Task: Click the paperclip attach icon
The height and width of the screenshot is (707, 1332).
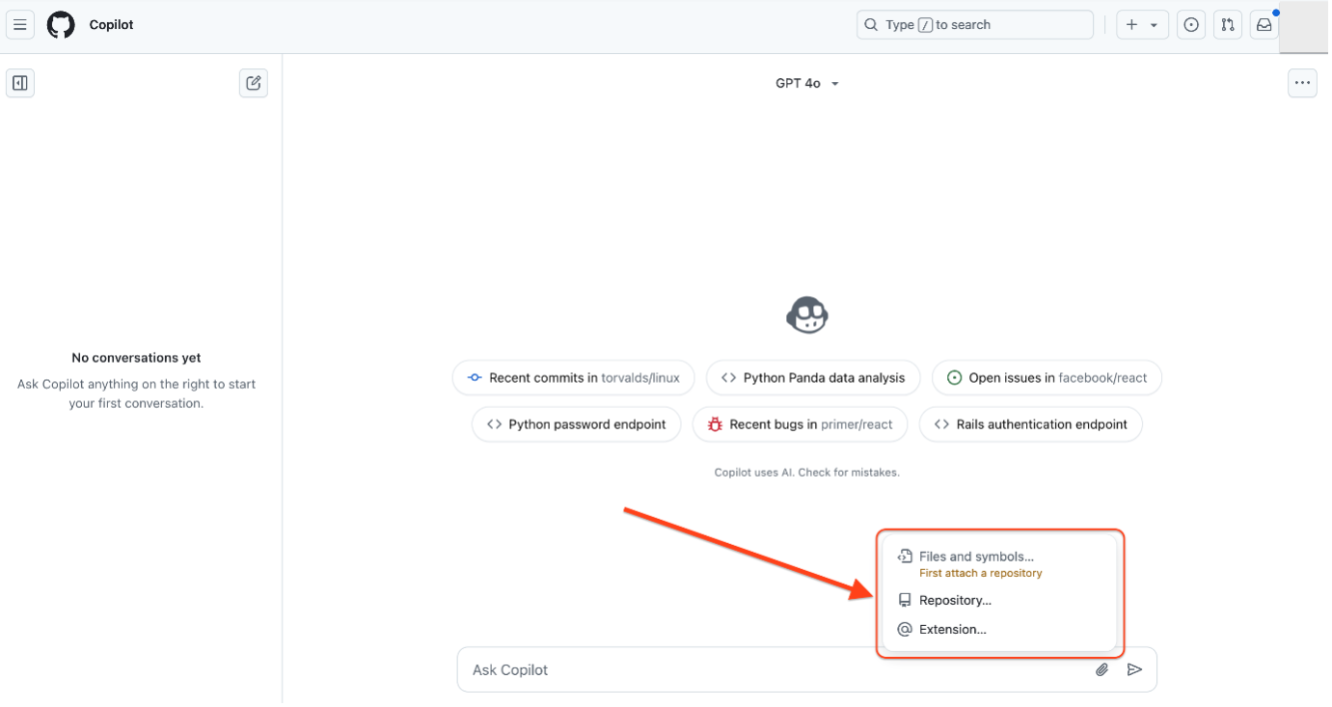Action: point(1102,669)
